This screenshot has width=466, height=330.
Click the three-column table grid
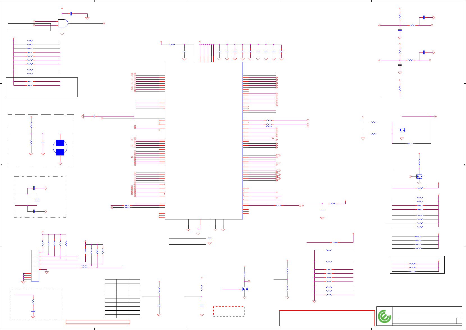(x=122, y=299)
